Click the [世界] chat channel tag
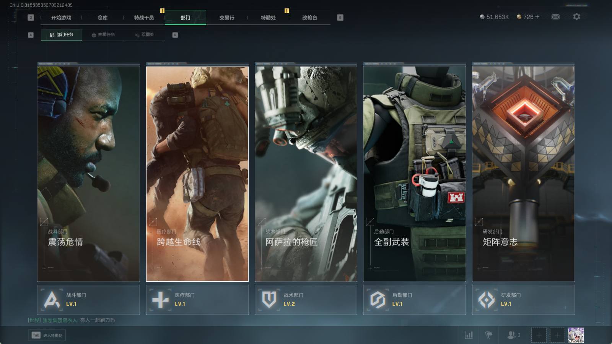This screenshot has width=612, height=344. click(x=34, y=320)
